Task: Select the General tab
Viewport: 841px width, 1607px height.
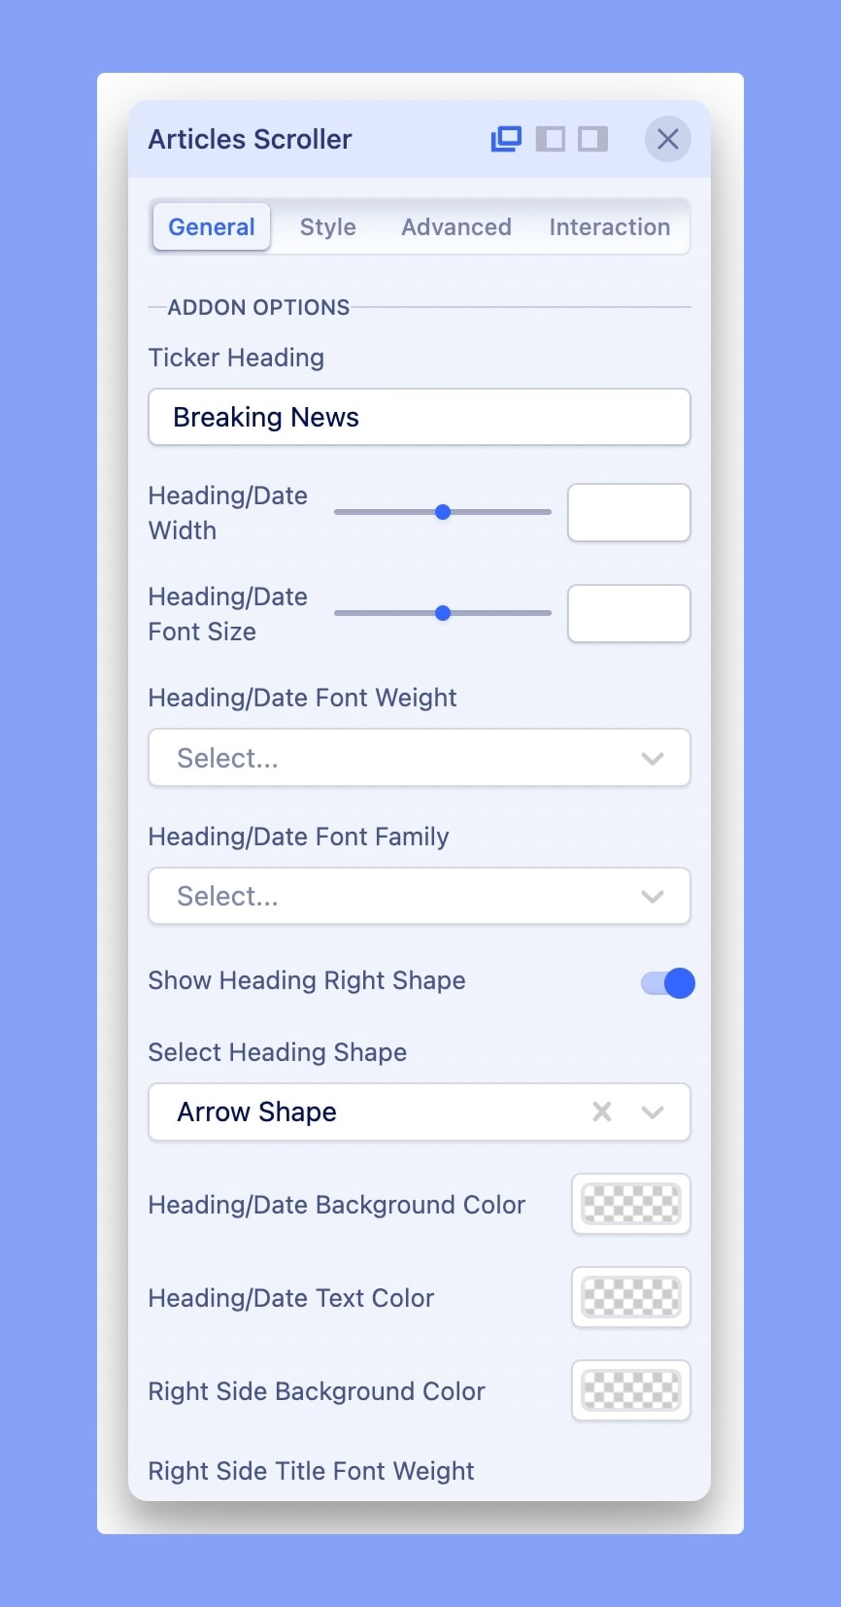Action: tap(212, 227)
